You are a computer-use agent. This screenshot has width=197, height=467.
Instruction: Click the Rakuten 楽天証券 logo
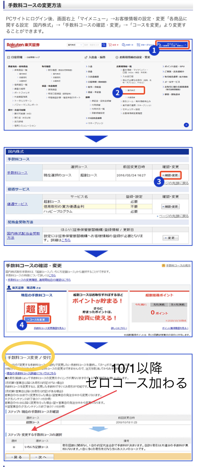tap(23, 45)
